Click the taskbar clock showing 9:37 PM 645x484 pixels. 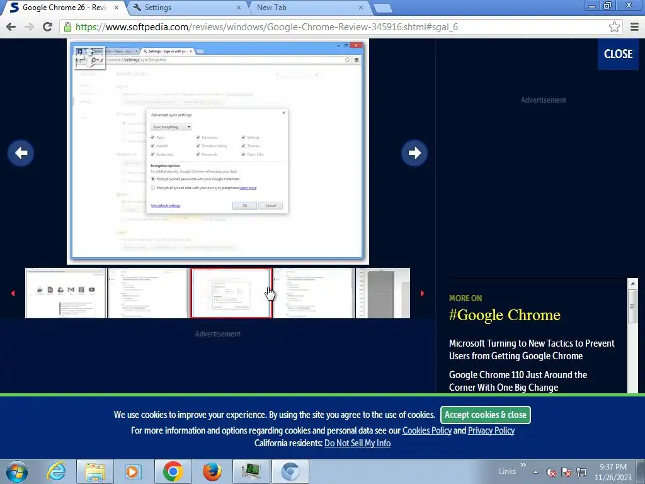click(x=613, y=472)
